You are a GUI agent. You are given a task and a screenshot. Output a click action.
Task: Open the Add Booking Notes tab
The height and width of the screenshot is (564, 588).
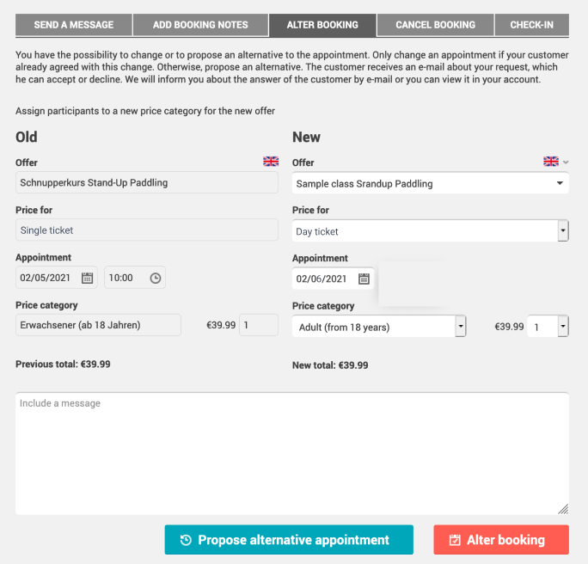point(200,25)
